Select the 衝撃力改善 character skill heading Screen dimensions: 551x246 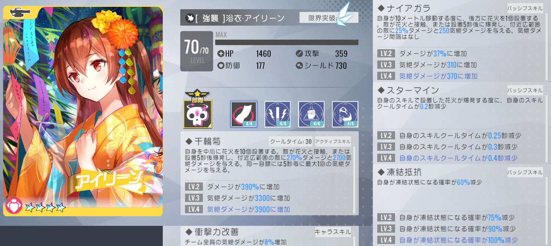(212, 232)
